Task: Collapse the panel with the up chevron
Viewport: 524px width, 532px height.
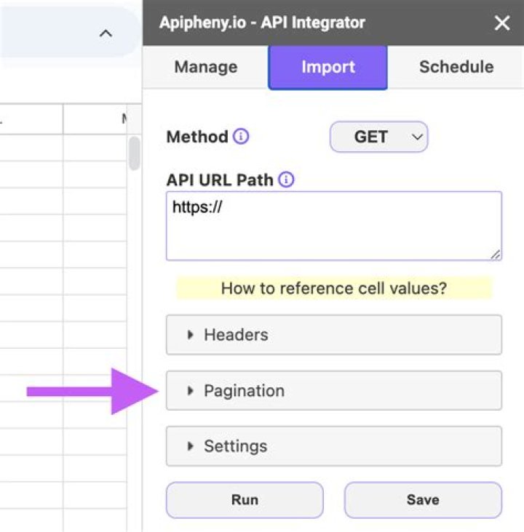Action: (x=106, y=33)
